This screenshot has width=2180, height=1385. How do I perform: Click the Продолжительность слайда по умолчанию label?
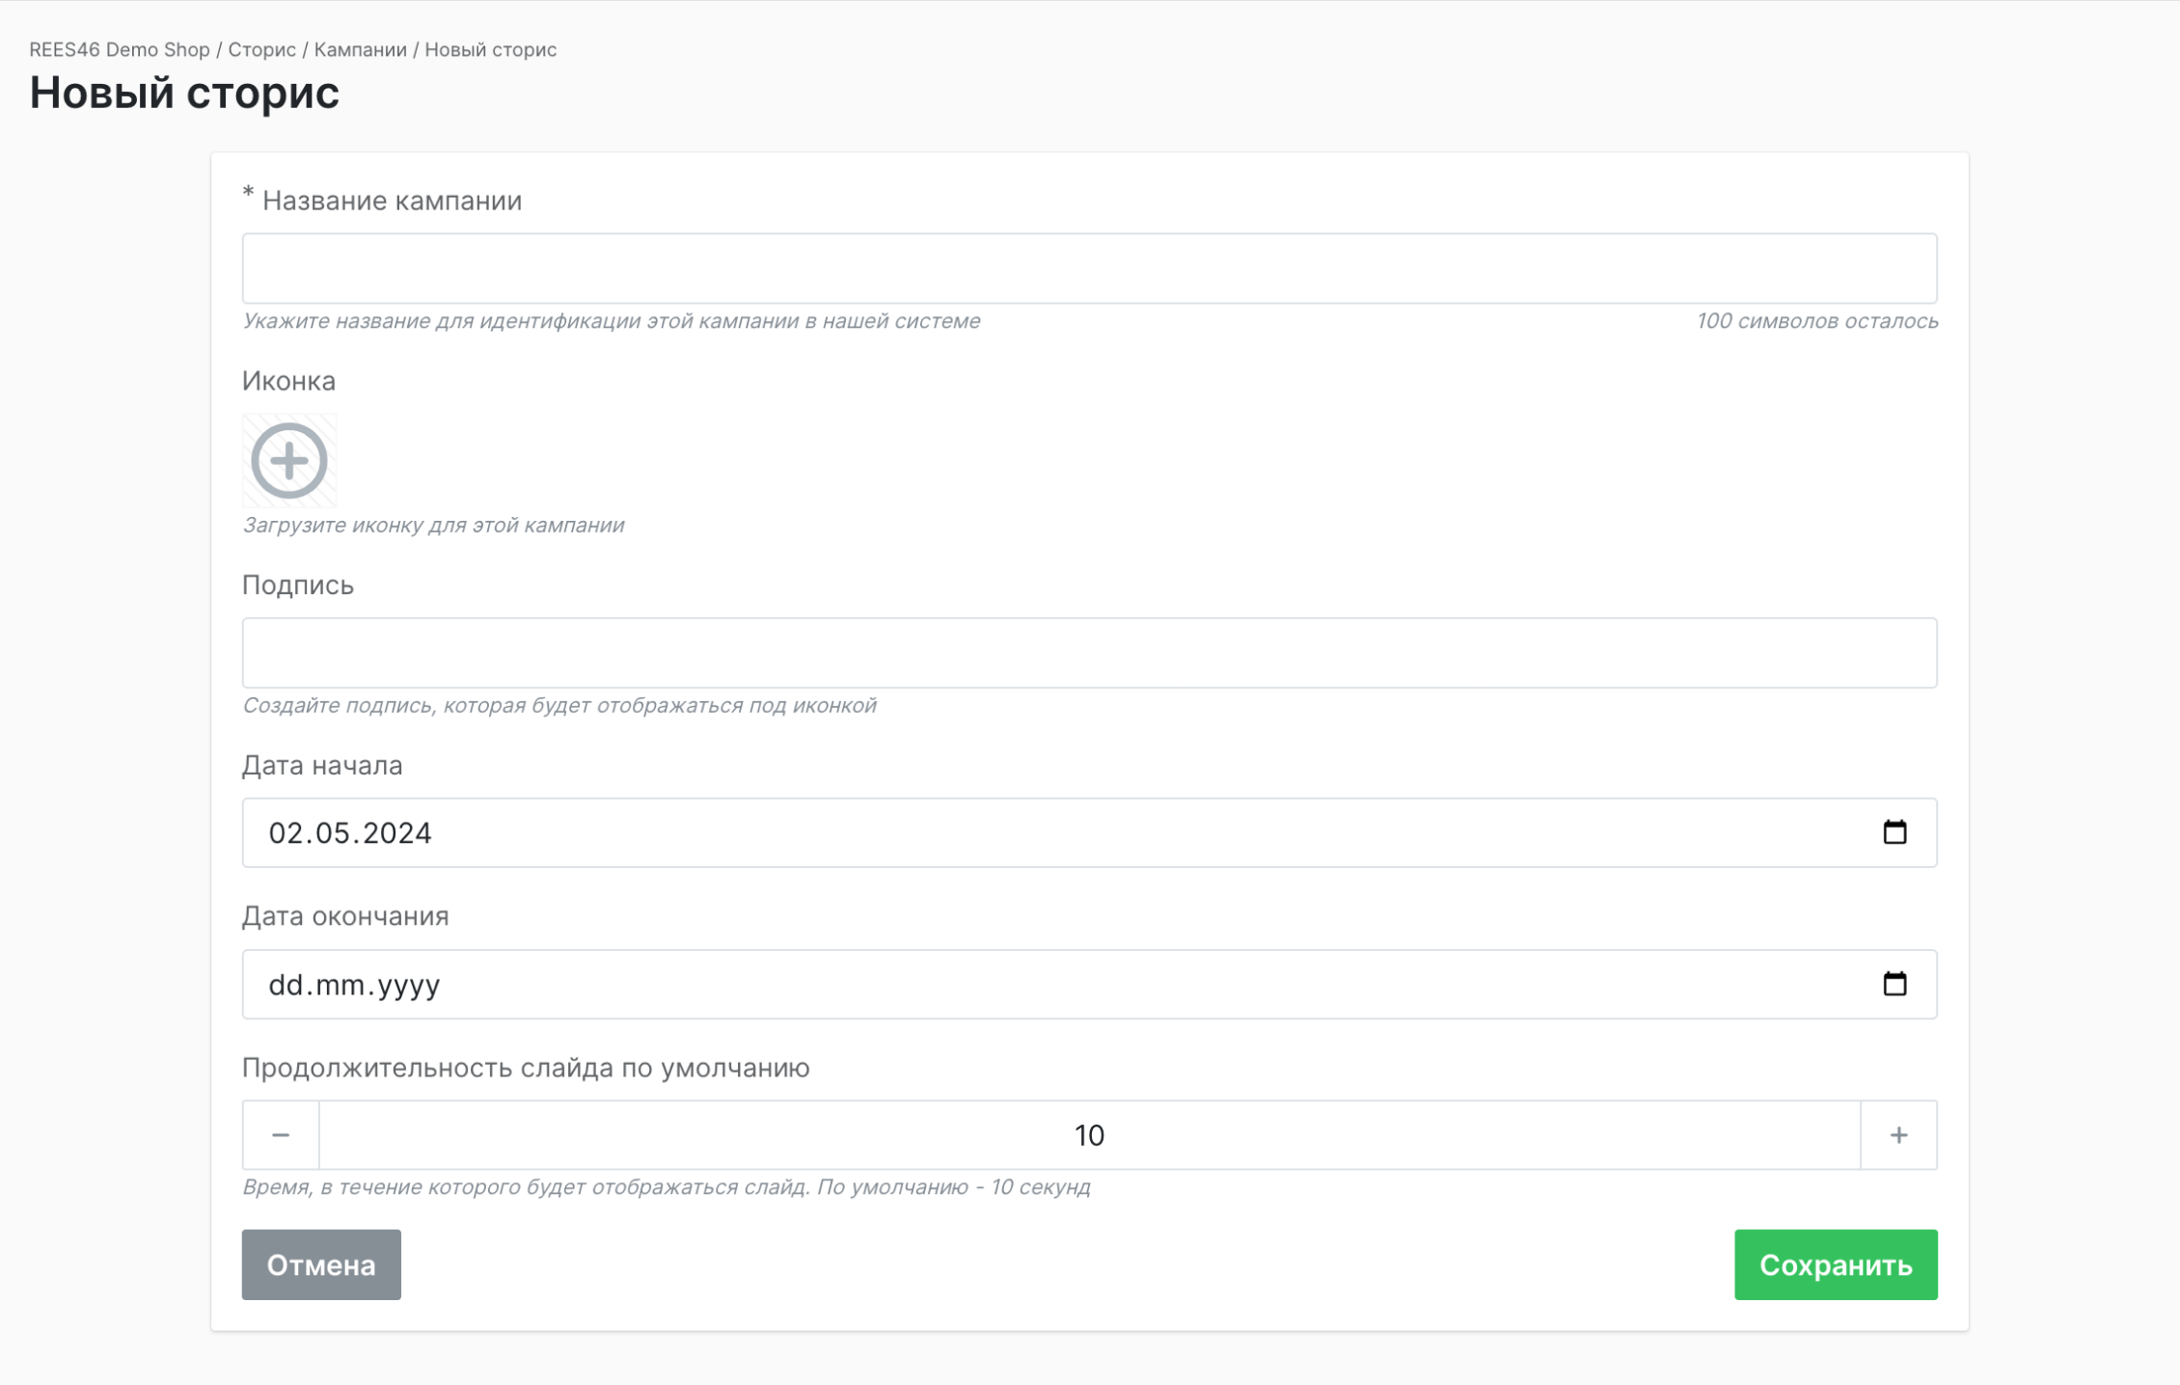click(x=526, y=1068)
